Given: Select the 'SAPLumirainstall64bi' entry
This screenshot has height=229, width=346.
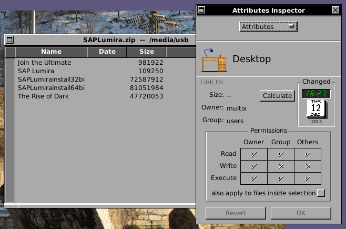Looking at the screenshot, I should pos(106,88).
